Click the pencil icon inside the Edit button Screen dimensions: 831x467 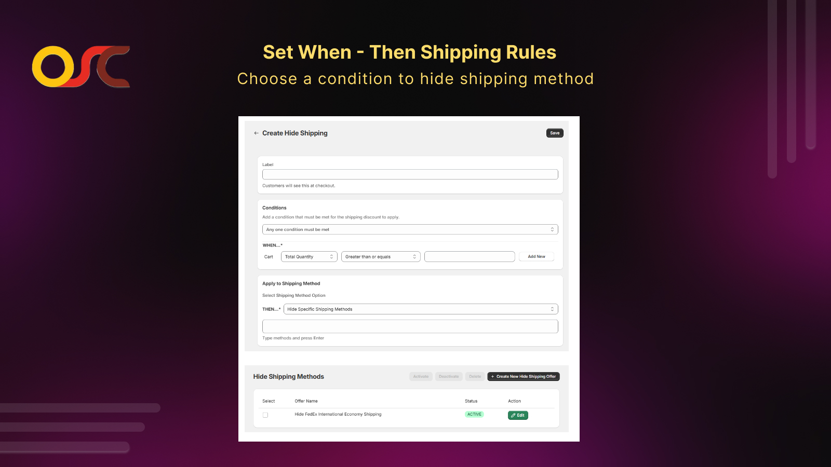[x=513, y=415]
